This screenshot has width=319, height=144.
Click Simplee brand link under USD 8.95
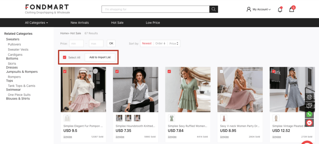click(224, 137)
